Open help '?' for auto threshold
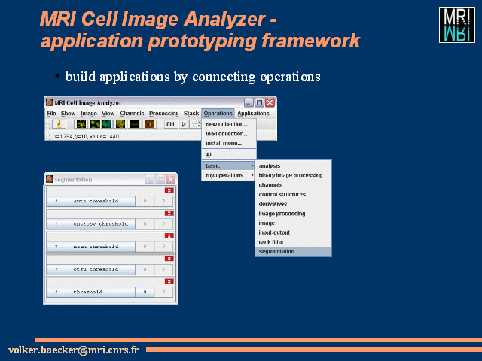Image resolution: width=482 pixels, height=361 pixels. [x=56, y=201]
